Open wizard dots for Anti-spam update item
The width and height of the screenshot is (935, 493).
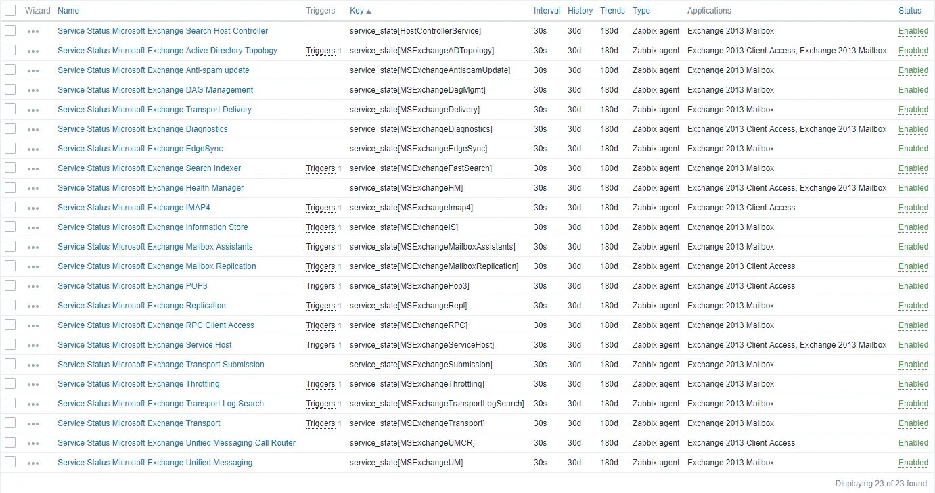33,71
